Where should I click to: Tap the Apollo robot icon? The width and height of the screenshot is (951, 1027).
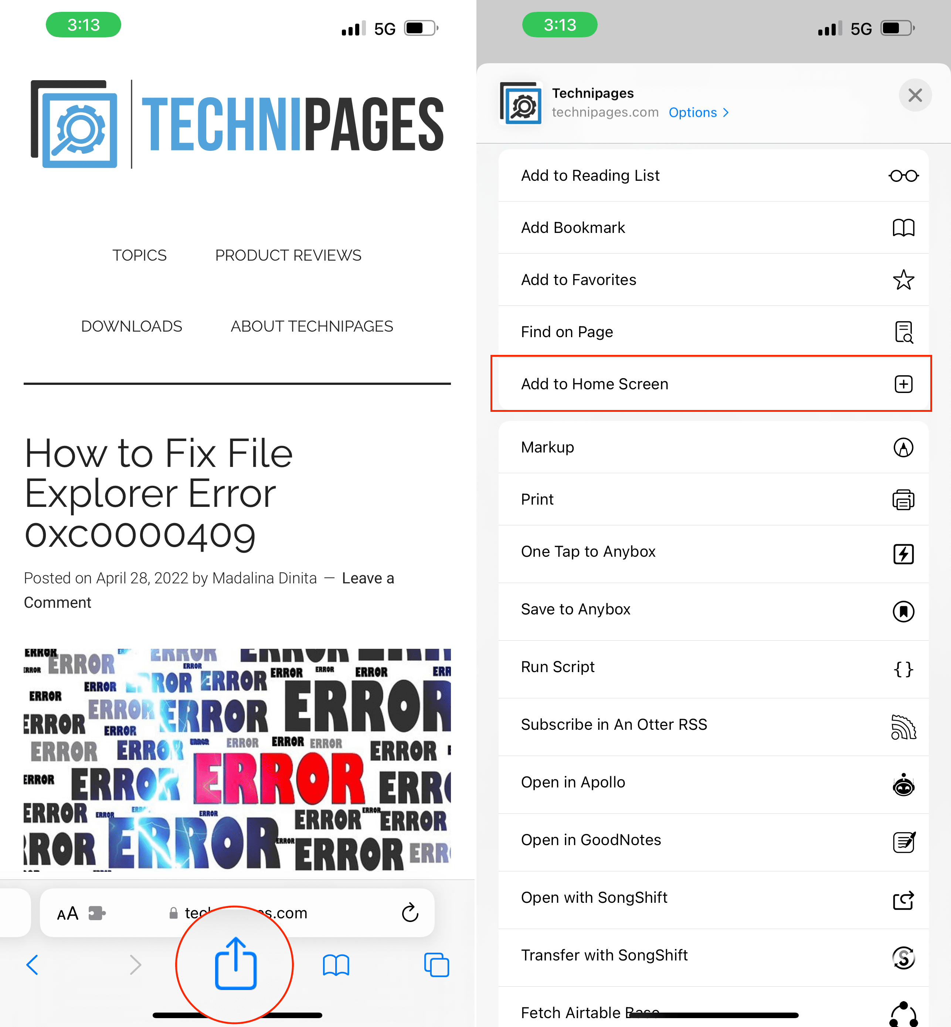tap(903, 784)
